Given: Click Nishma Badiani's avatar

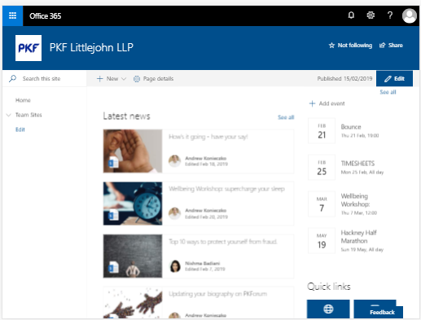Looking at the screenshot, I should (x=175, y=266).
